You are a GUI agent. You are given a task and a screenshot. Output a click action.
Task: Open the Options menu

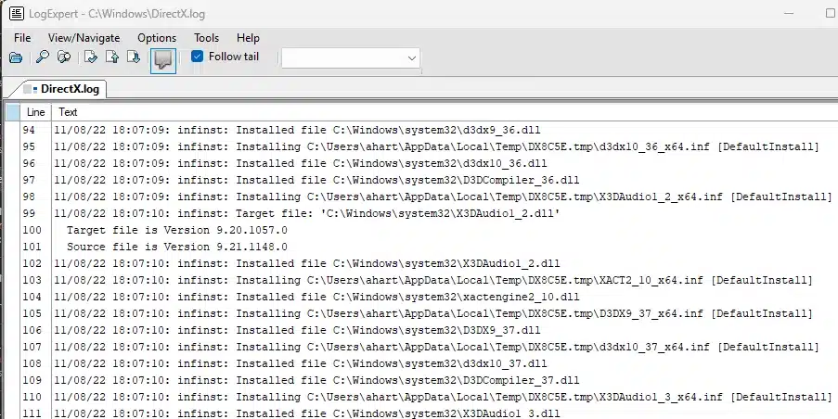coord(157,38)
